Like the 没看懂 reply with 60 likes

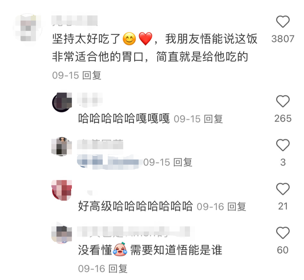tap(283, 233)
